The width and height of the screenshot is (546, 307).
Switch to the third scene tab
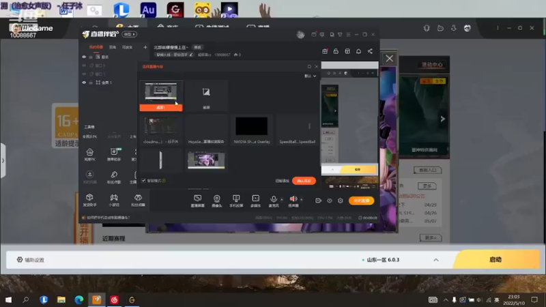pos(127,47)
